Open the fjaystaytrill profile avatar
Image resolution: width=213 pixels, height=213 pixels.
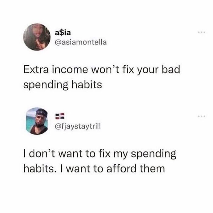click(x=37, y=121)
